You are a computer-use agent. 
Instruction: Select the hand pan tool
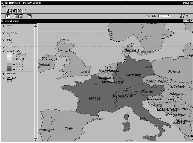coord(29,16)
